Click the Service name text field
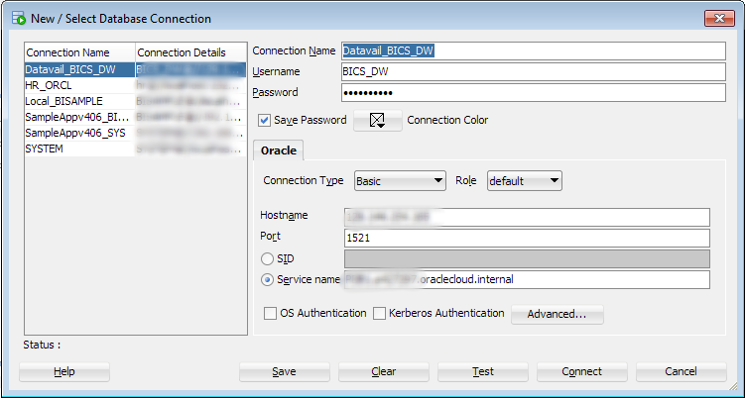 (527, 279)
